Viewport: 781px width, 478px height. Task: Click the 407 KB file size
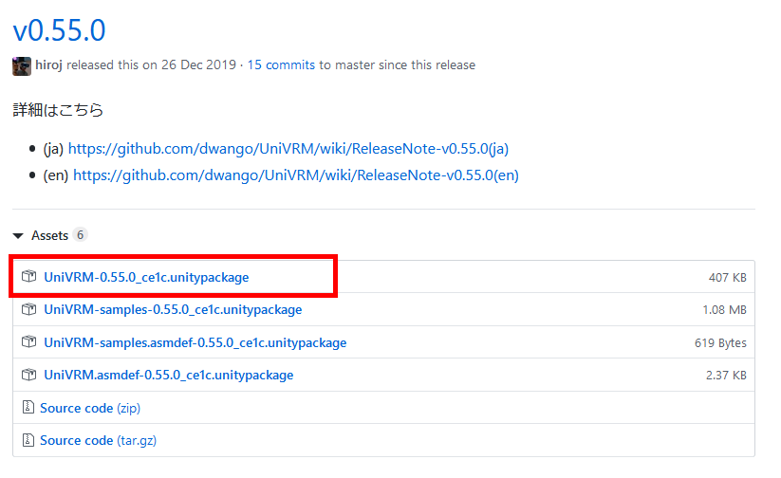coord(727,277)
